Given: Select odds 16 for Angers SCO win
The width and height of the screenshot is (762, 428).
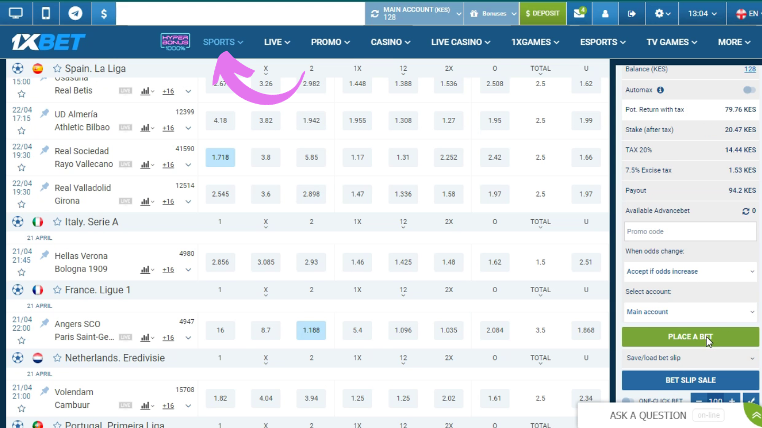Looking at the screenshot, I should [220, 330].
